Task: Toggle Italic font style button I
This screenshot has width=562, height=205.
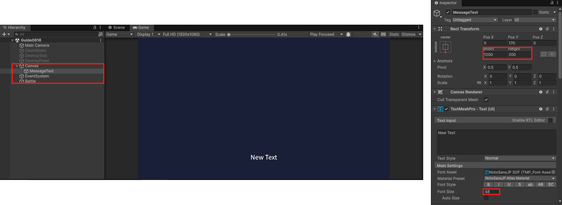Action: pos(499,184)
